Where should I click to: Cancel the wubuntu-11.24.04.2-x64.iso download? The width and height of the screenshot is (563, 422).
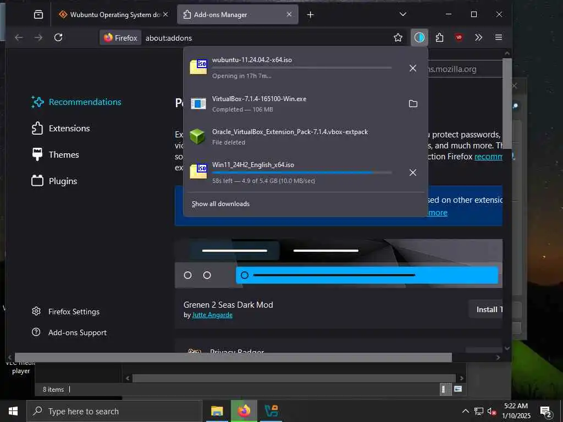(413, 68)
